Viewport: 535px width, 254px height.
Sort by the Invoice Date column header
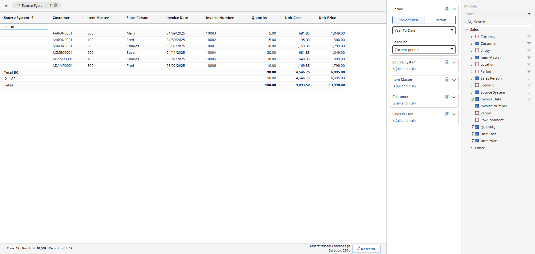177,18
